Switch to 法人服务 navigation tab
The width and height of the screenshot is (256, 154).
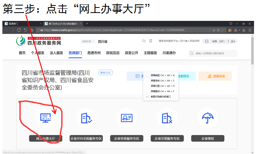pyautogui.click(x=56, y=53)
